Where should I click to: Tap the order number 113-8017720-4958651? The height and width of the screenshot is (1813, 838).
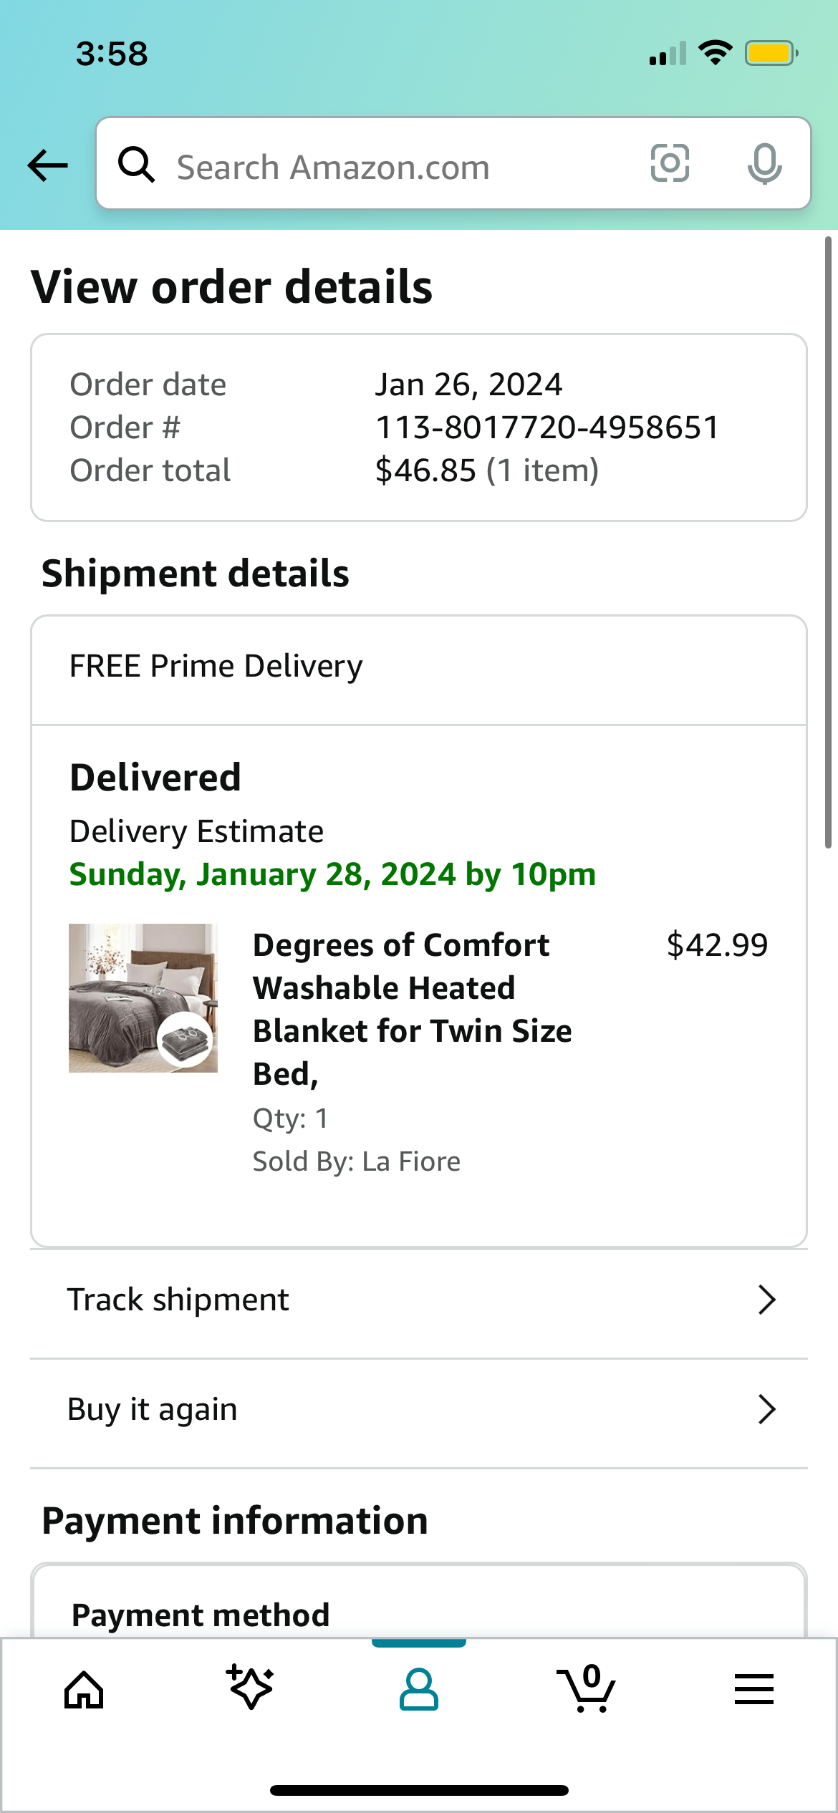[x=547, y=427]
